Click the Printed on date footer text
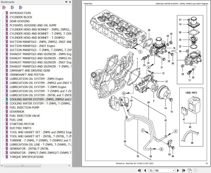The width and height of the screenshot is (211, 173). (x=135, y=163)
